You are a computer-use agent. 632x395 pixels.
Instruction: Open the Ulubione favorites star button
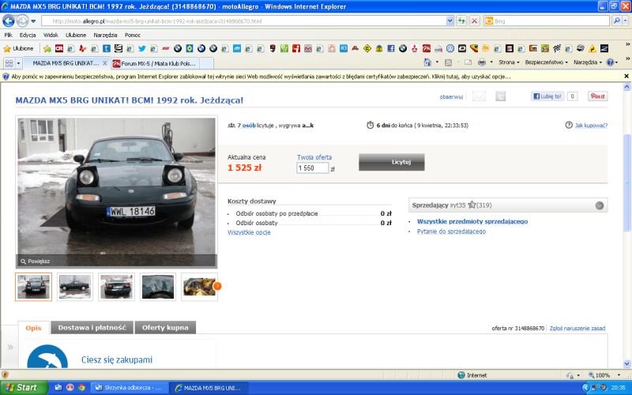[x=18, y=48]
